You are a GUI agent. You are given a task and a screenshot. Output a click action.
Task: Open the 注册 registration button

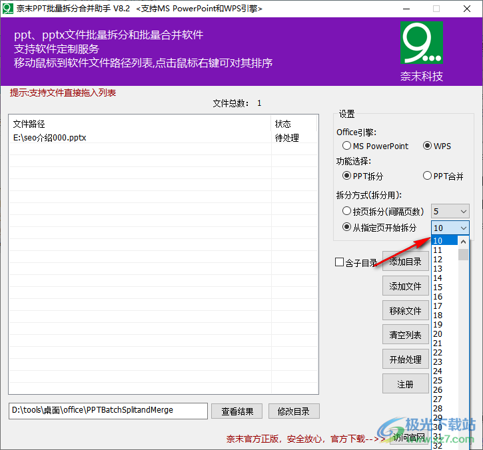tap(405, 383)
